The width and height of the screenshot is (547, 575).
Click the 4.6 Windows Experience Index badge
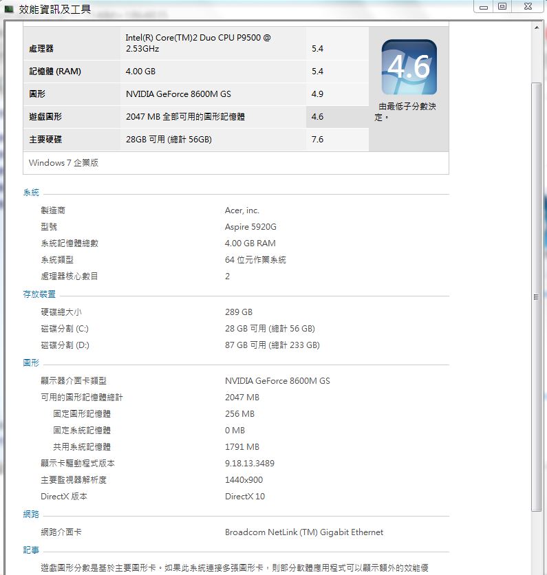(x=409, y=67)
